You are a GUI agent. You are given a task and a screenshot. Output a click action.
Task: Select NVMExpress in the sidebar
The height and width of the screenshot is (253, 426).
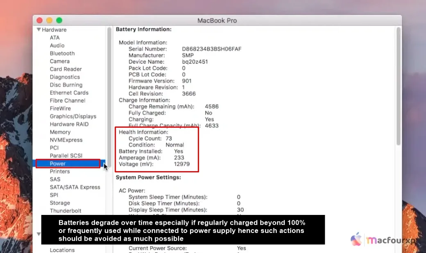pyautogui.click(x=66, y=140)
